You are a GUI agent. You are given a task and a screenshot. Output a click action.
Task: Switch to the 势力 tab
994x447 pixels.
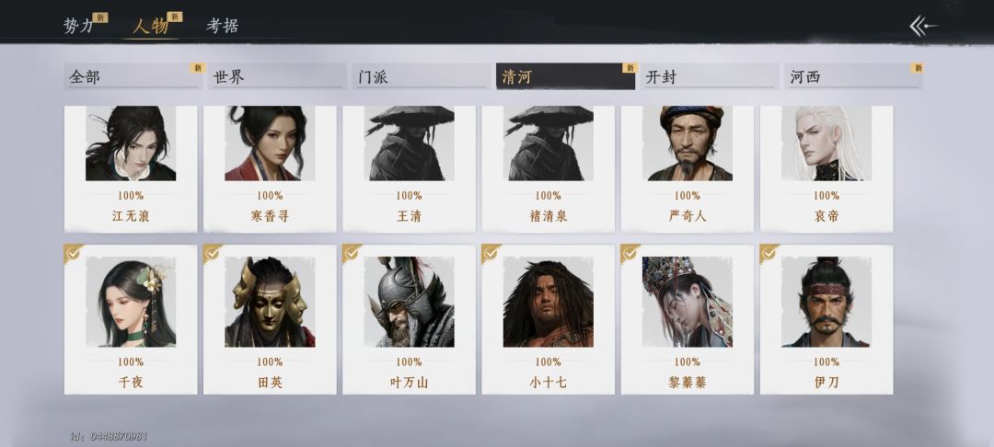78,26
